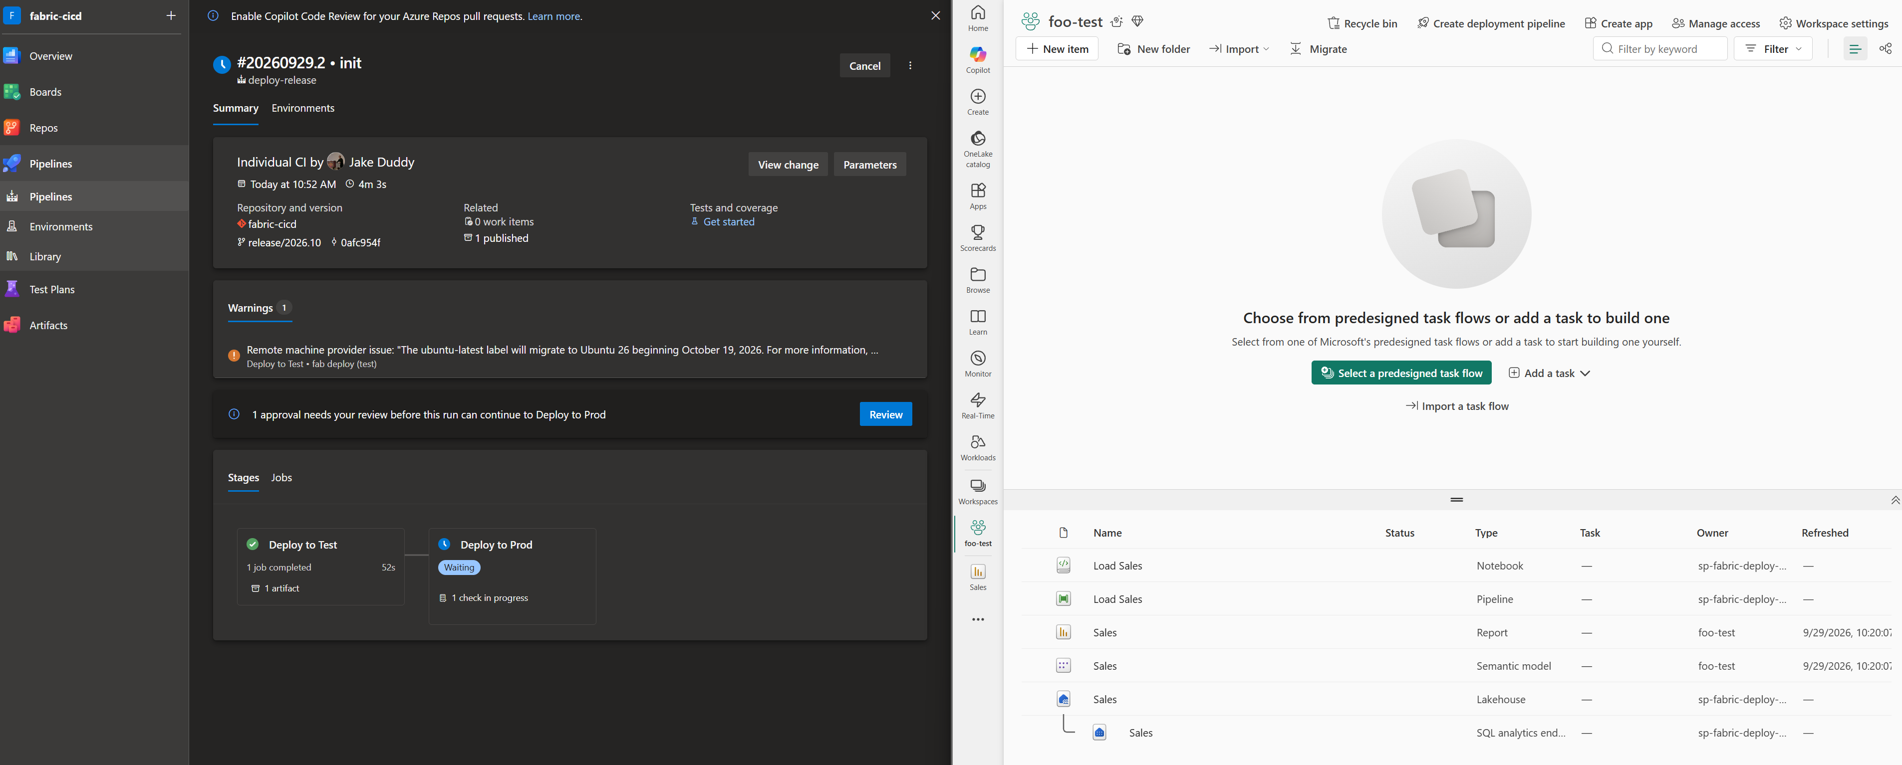This screenshot has height=765, width=1902.
Task: Go to Fabric Home
Action: point(978,18)
